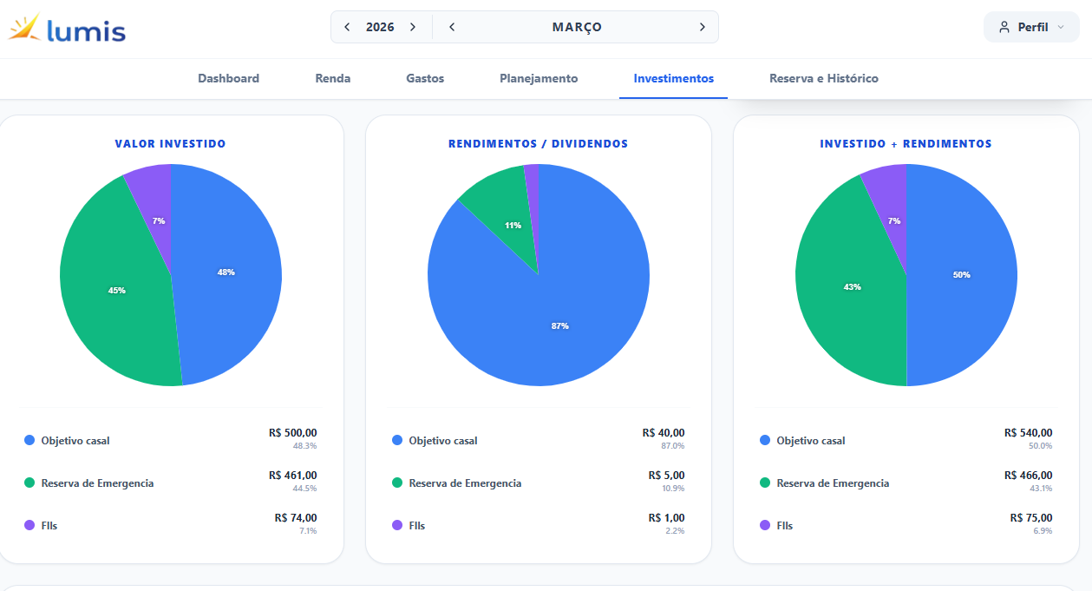Switch to the Renda tab

(333, 78)
